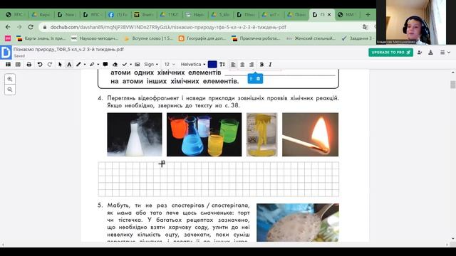Select the checkmark Stamp tool
This screenshot has height=256, width=456.
tap(125, 65)
